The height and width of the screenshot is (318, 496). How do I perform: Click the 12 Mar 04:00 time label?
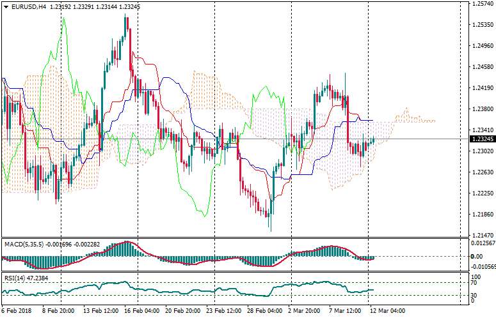[388, 312]
